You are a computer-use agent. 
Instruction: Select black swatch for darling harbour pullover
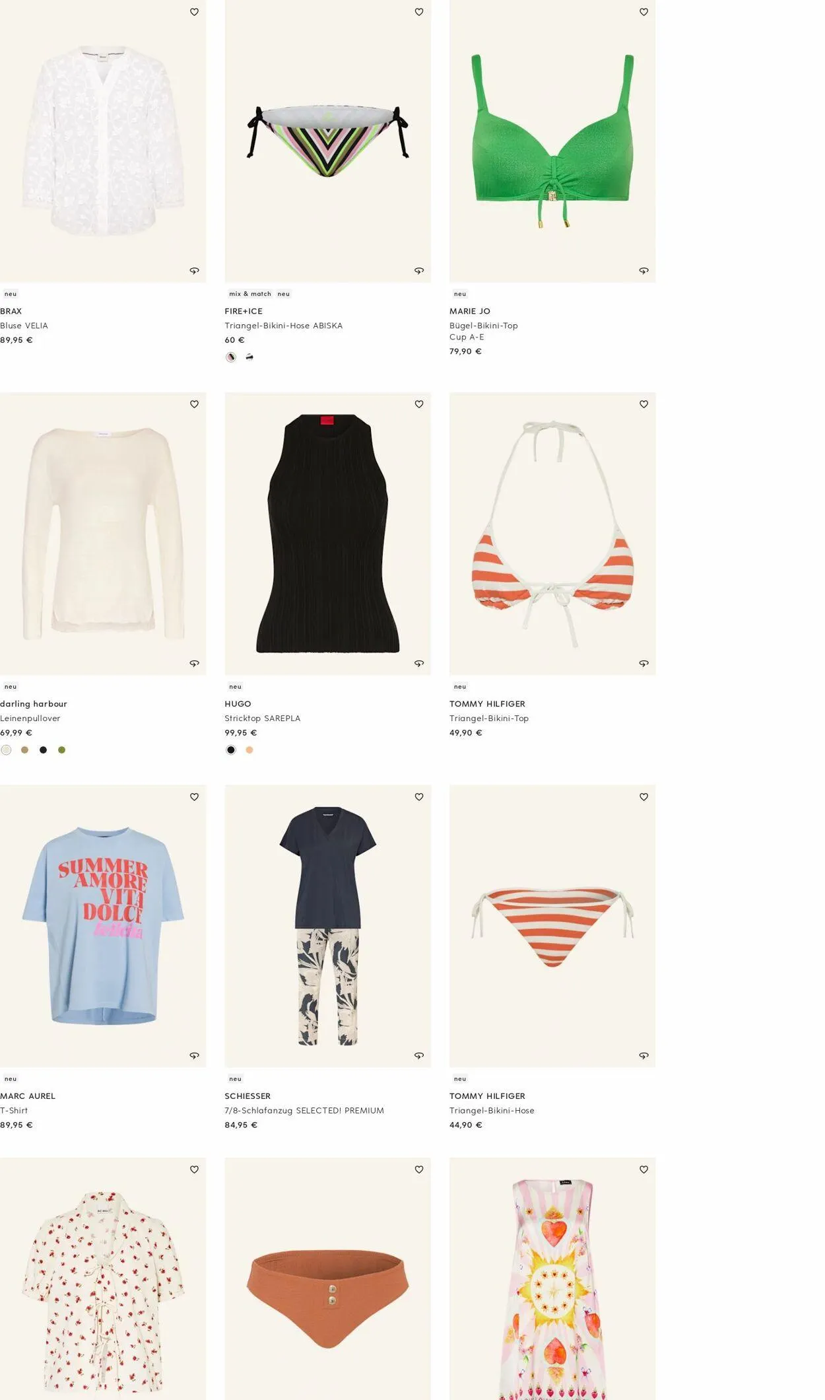[43, 750]
